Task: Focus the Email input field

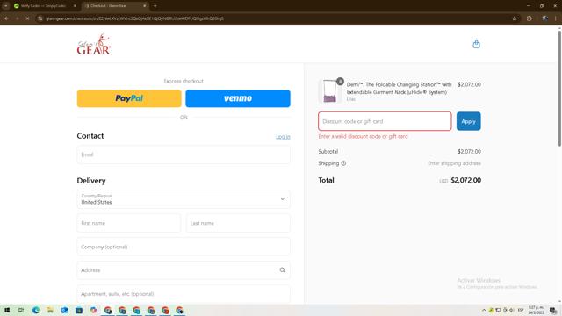Action: point(184,154)
